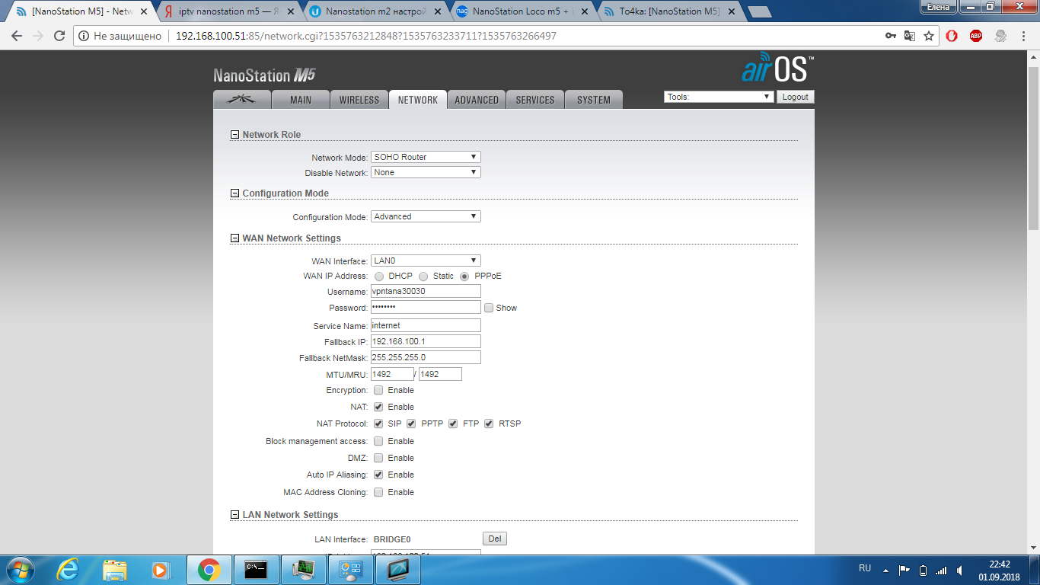
Task: Click the Del button for BRIDGE0
Action: 495,539
